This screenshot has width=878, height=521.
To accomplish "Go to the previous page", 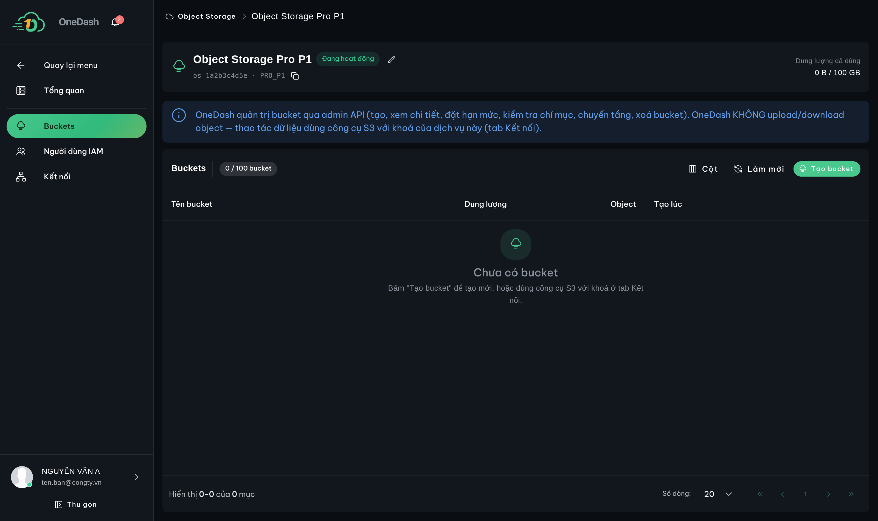I will point(783,494).
